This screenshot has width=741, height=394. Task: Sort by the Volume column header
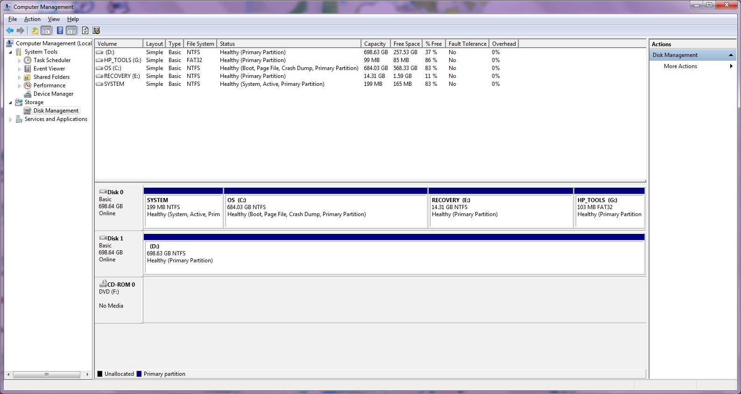coord(119,43)
